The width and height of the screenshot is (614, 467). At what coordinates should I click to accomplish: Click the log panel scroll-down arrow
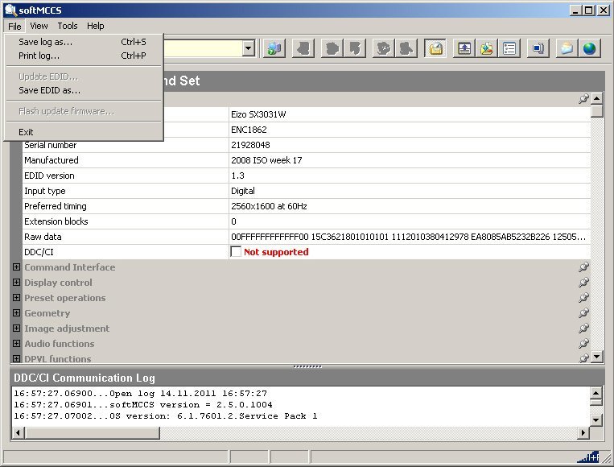[x=595, y=420]
